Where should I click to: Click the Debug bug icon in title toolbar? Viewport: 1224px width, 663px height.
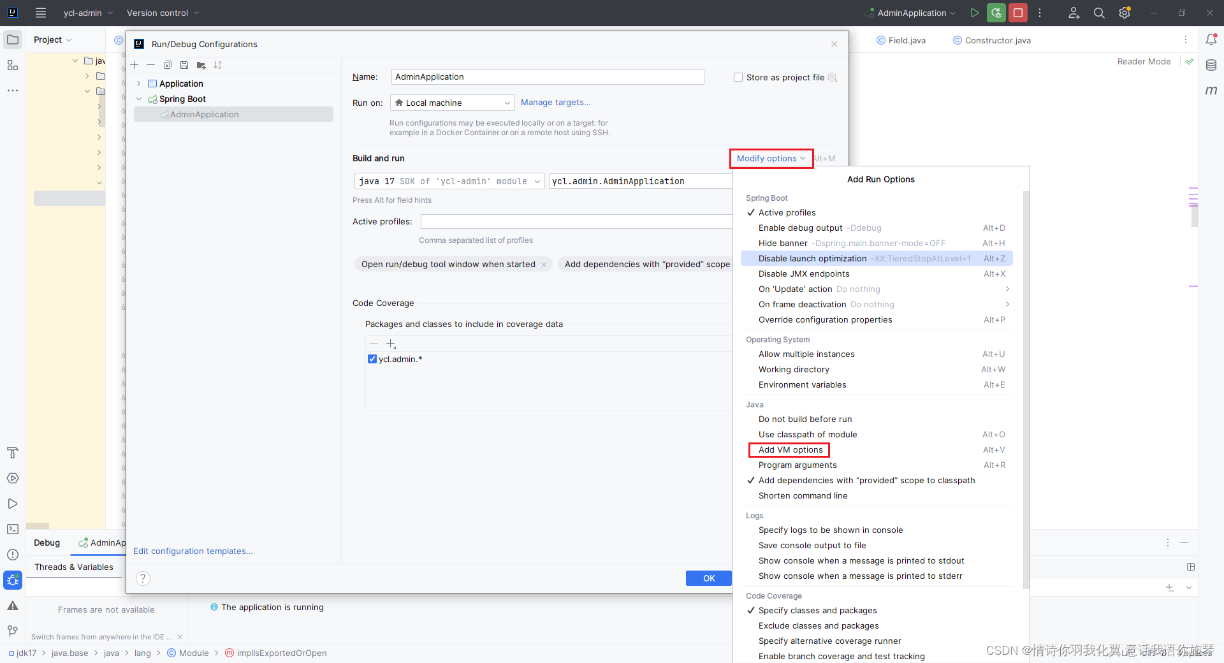coord(996,13)
